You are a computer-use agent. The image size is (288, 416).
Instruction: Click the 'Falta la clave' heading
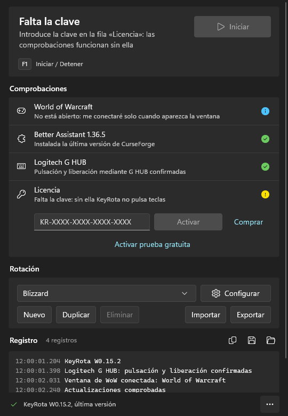click(49, 21)
